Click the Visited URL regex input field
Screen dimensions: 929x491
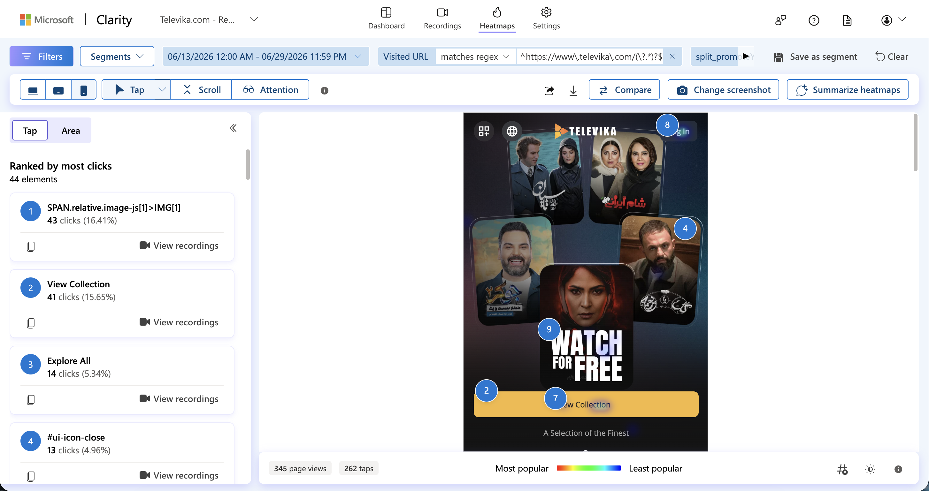pos(591,56)
